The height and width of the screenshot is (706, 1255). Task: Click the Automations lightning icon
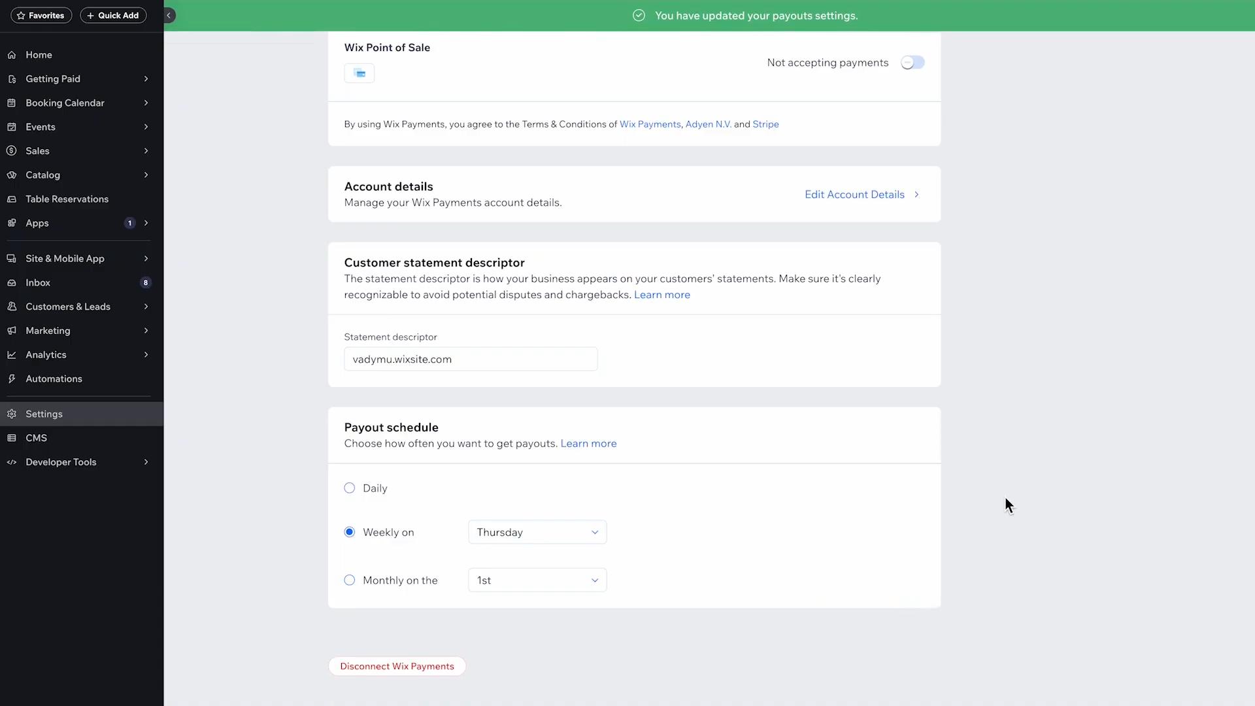(x=12, y=379)
